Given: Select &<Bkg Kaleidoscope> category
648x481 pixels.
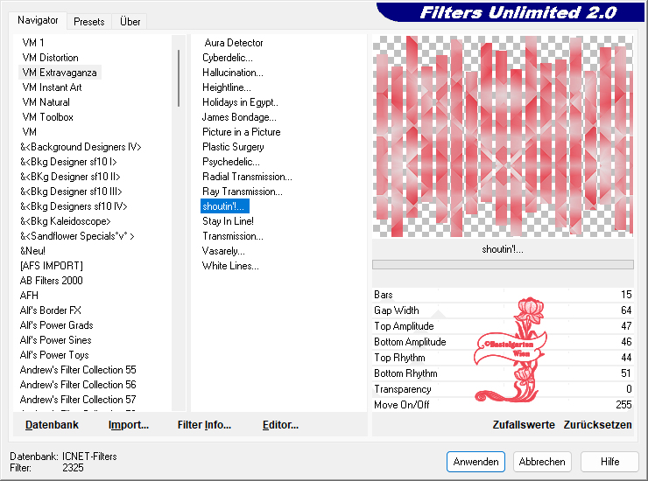Looking at the screenshot, I should (x=66, y=221).
